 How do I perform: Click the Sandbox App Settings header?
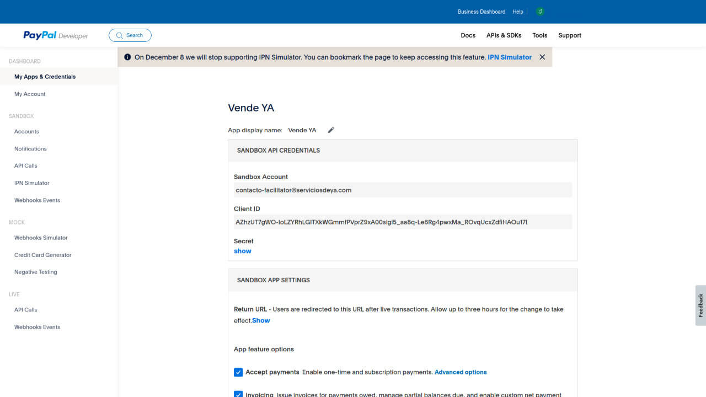click(403, 280)
